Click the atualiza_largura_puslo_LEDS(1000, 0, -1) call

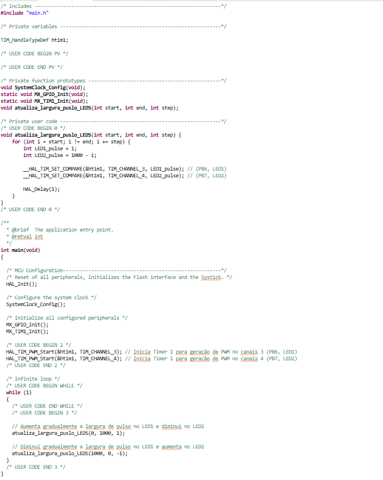point(69,453)
